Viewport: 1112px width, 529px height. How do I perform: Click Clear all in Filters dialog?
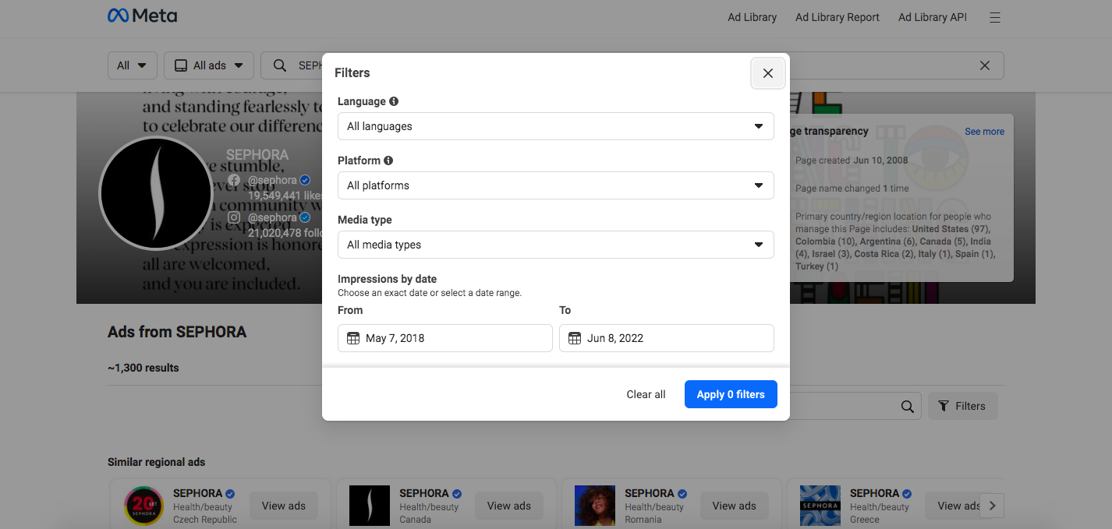click(646, 394)
